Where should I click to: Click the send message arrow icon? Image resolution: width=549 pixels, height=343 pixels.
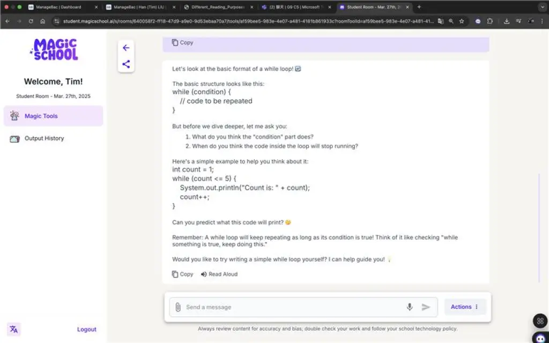click(x=426, y=307)
